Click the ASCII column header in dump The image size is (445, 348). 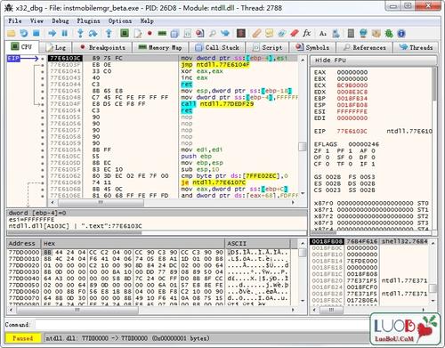[x=257, y=244]
